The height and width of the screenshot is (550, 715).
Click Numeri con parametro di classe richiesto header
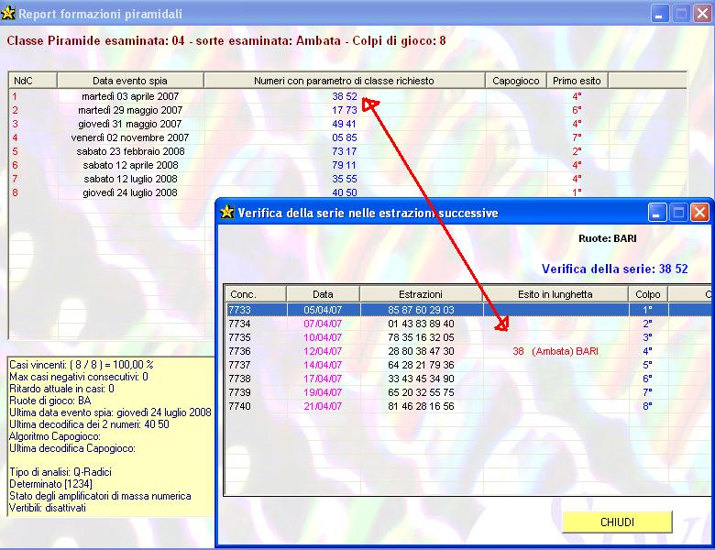[344, 81]
